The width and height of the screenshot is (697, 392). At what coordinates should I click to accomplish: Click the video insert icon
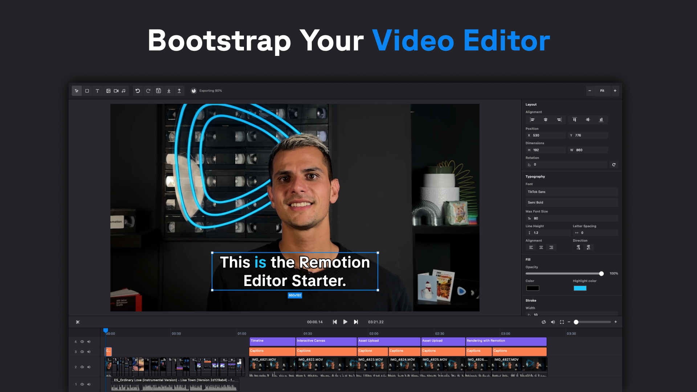[x=116, y=91]
